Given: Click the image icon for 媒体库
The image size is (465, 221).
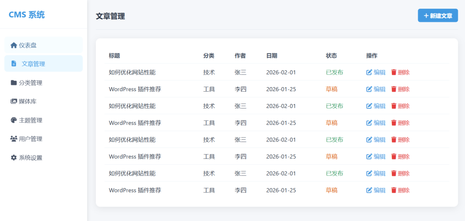Looking at the screenshot, I should [x=14, y=102].
